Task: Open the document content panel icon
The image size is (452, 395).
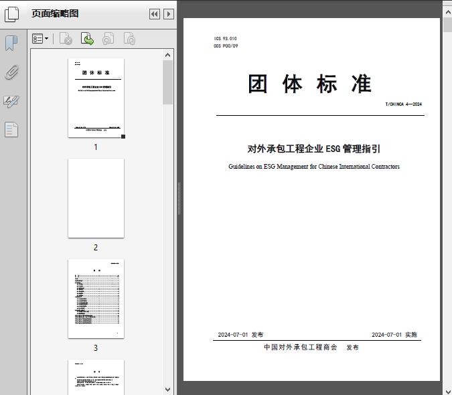Action: 11,130
